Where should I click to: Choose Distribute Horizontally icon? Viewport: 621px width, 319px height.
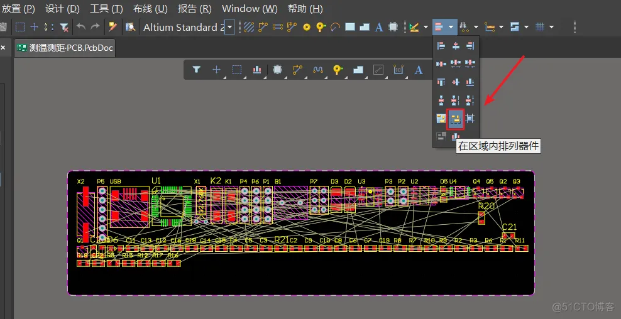[x=441, y=63]
